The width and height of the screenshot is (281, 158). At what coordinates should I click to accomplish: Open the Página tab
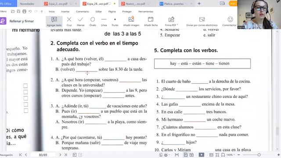(112, 11)
